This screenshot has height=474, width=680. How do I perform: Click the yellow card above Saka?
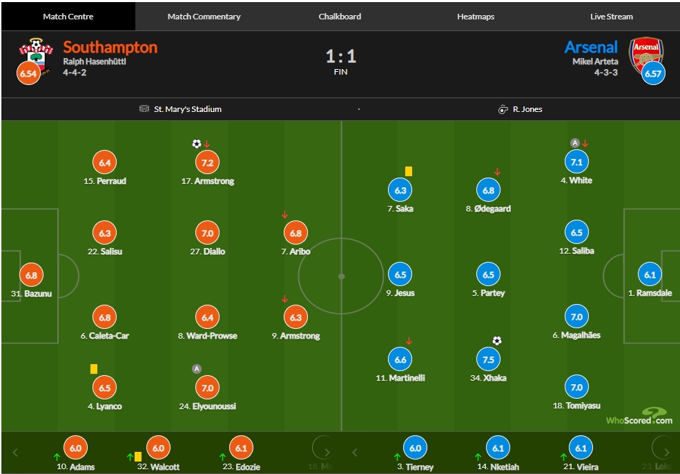409,171
